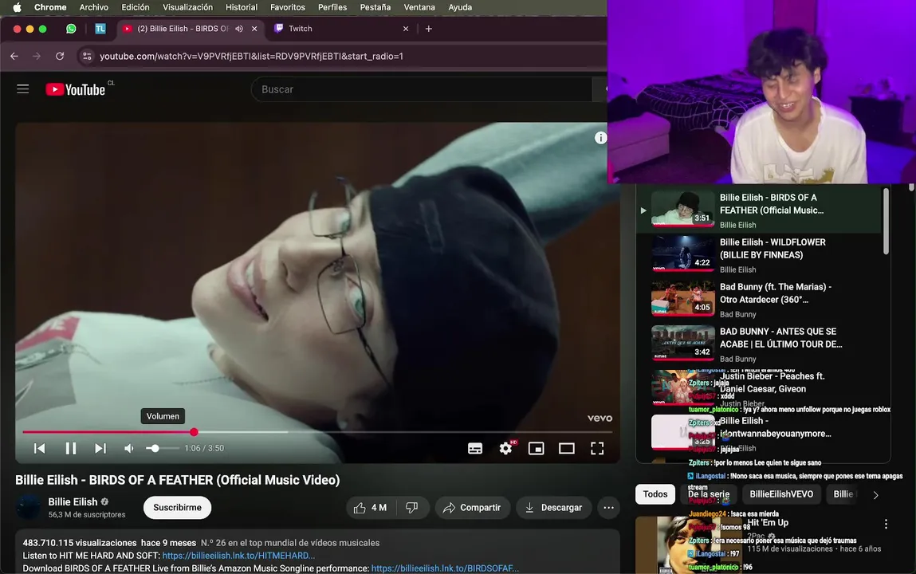Open the Ventana menu
Viewport: 916px width, 574px height.
[x=419, y=8]
